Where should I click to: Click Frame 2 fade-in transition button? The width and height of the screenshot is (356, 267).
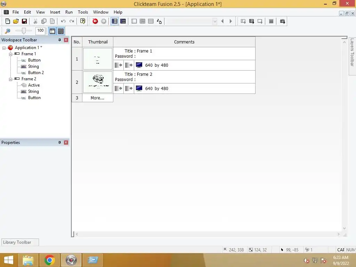coord(118,88)
